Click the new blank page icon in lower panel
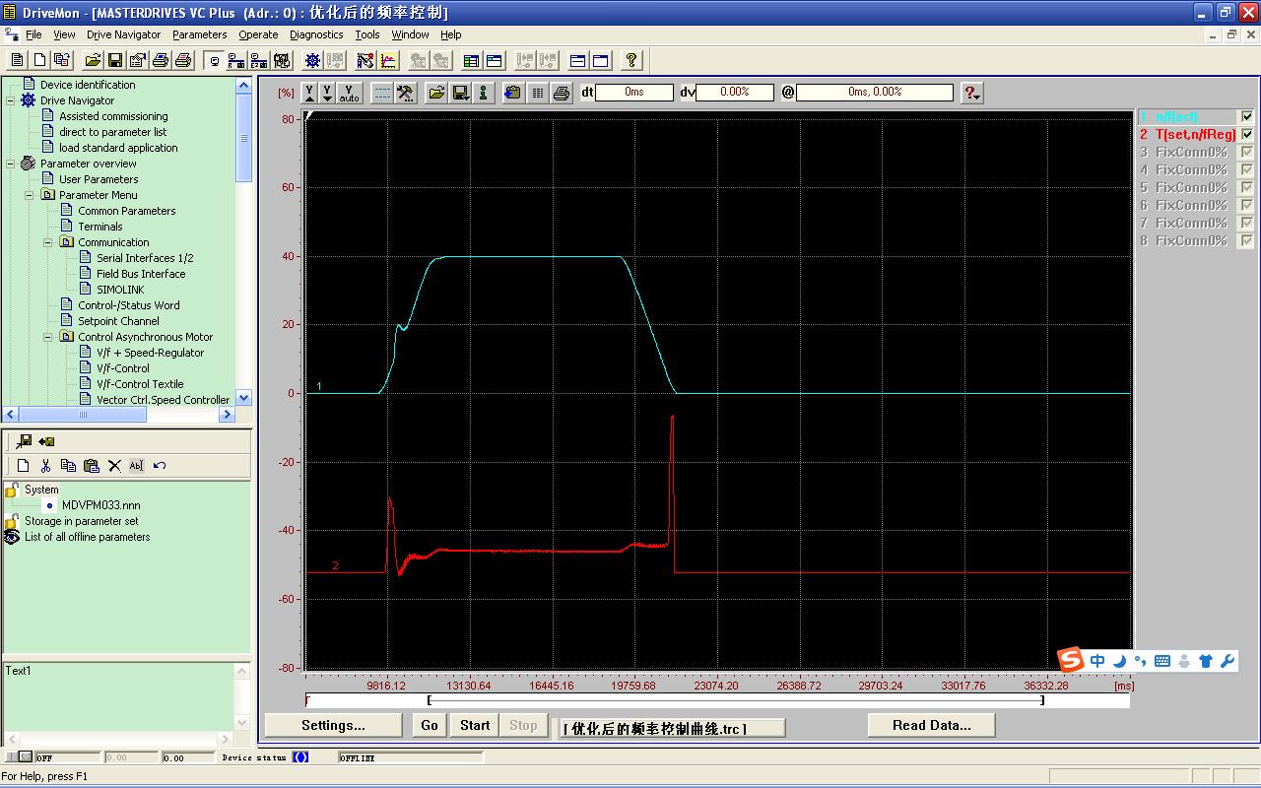The image size is (1261, 788). 24,466
